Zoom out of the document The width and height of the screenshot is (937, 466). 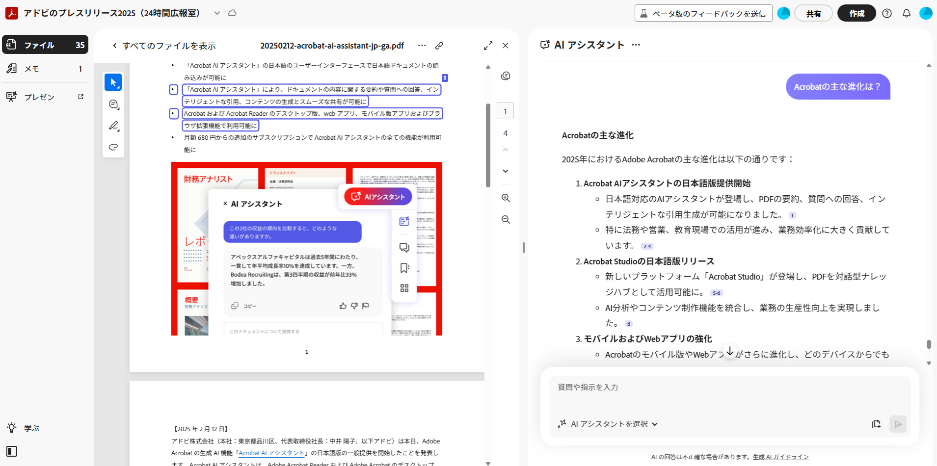click(x=505, y=219)
